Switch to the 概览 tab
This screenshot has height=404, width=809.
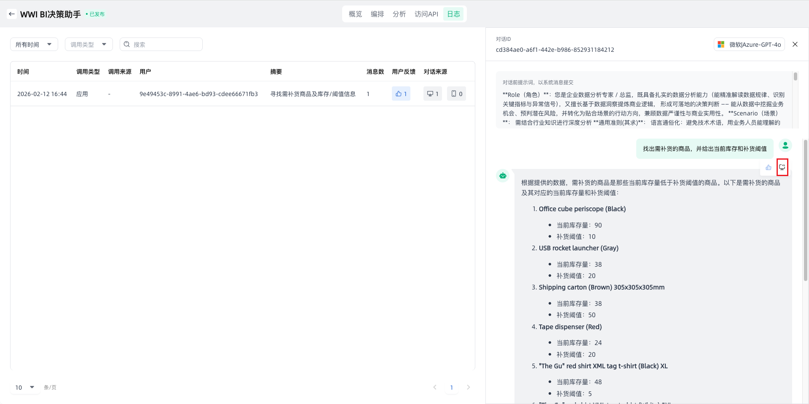[355, 14]
